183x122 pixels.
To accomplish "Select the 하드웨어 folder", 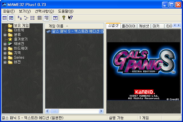I will [x=21, y=48].
